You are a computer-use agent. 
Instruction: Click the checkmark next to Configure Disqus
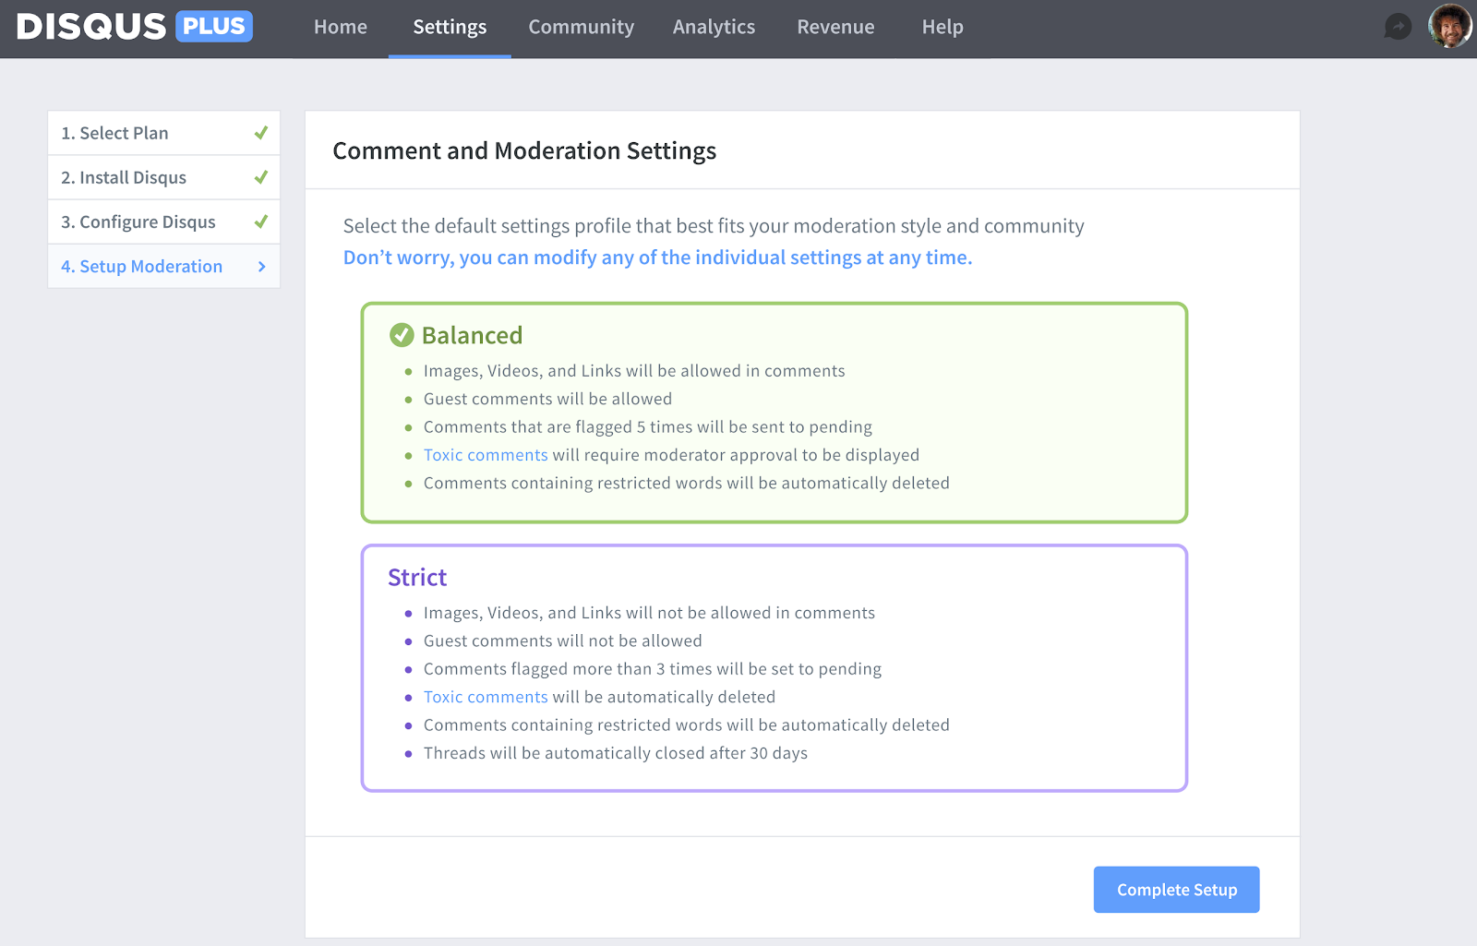coord(261,221)
